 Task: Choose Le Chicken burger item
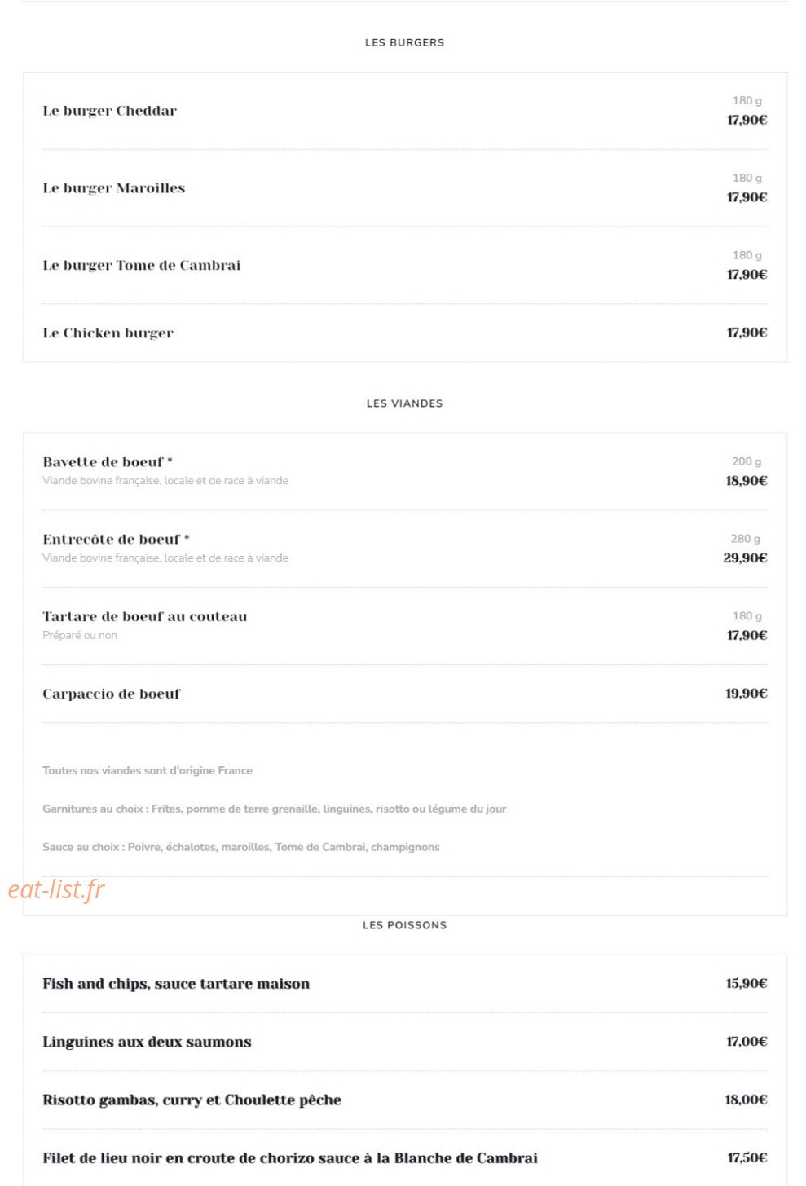coord(108,333)
